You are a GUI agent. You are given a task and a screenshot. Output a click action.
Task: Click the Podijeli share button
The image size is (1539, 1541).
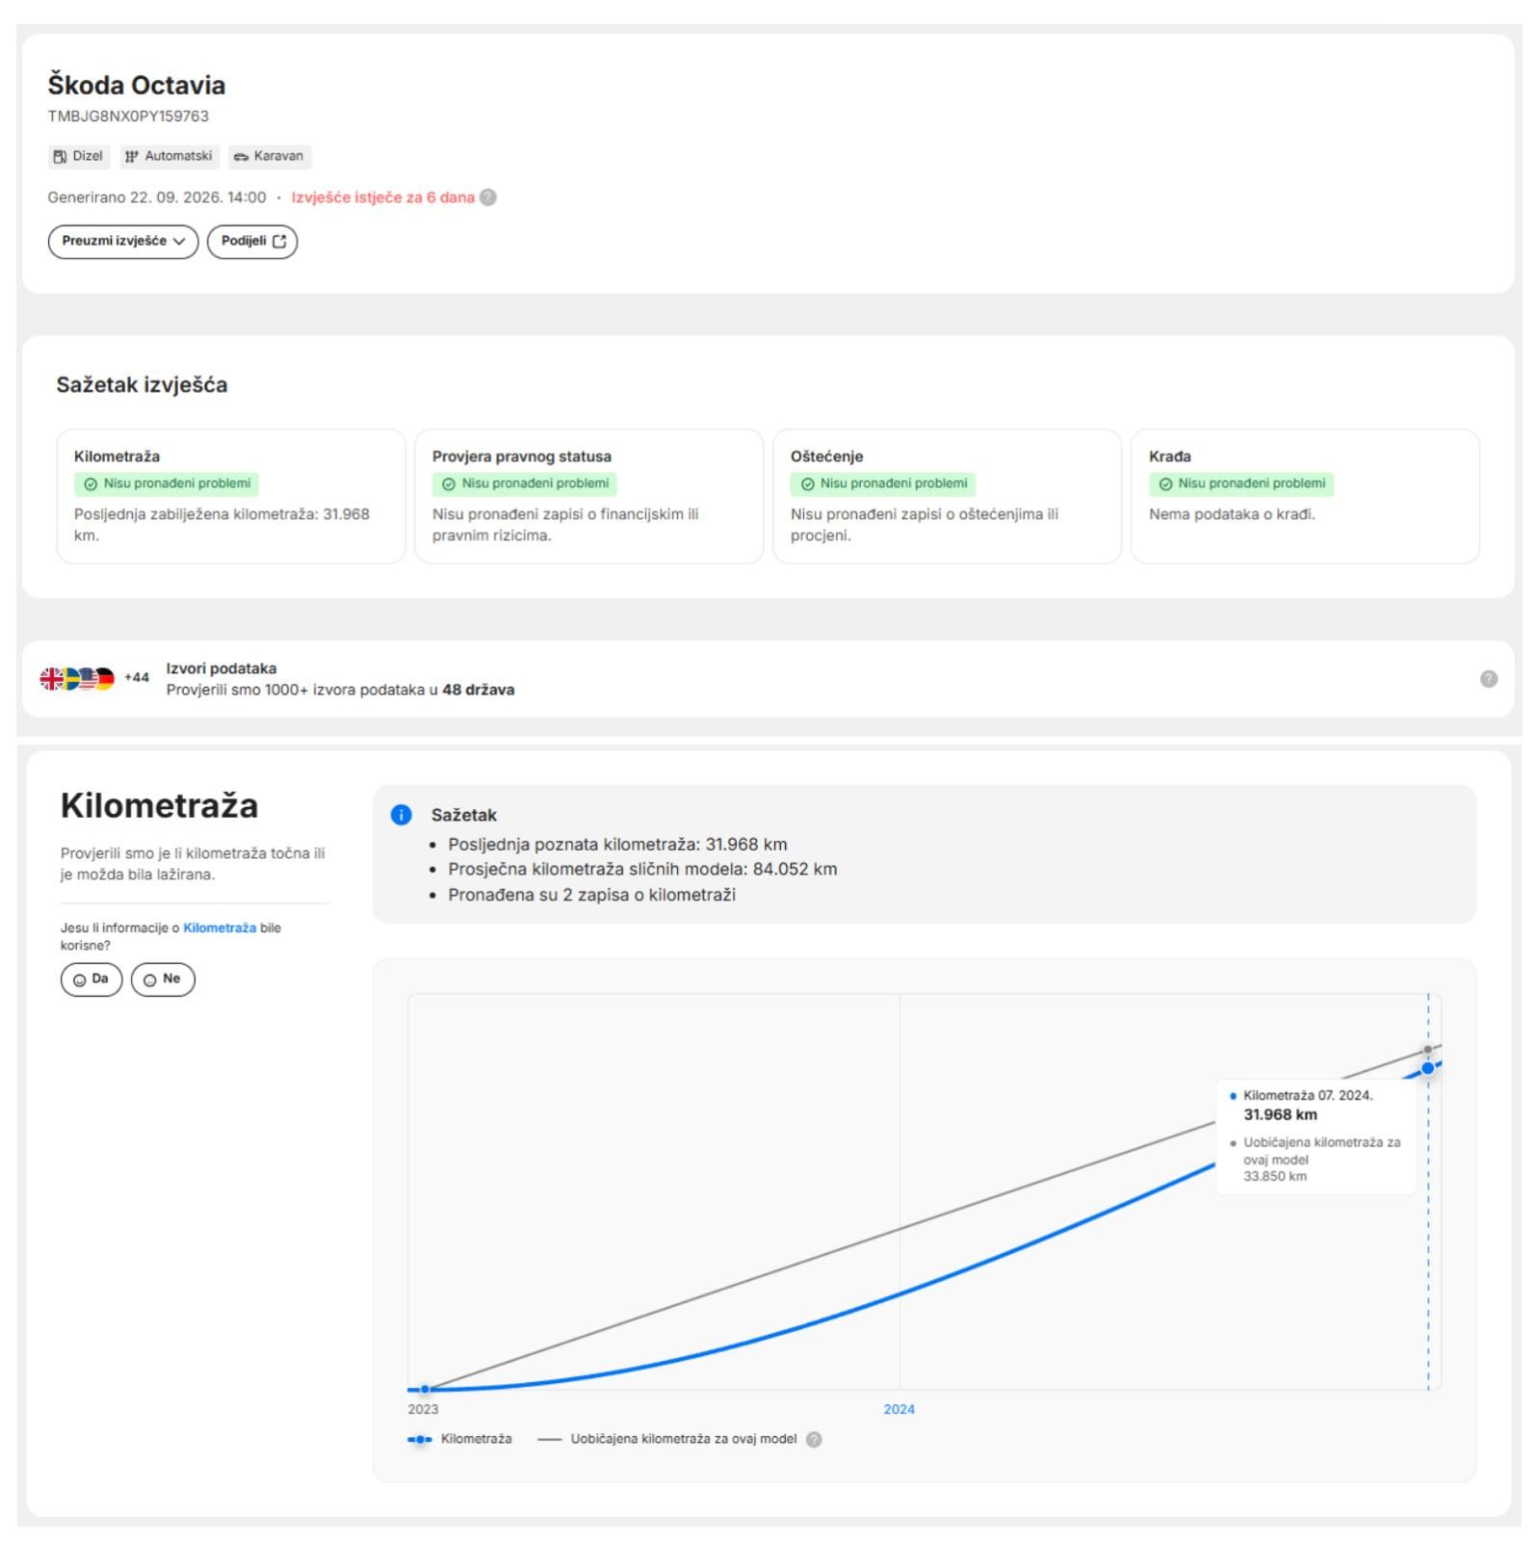[x=252, y=241]
